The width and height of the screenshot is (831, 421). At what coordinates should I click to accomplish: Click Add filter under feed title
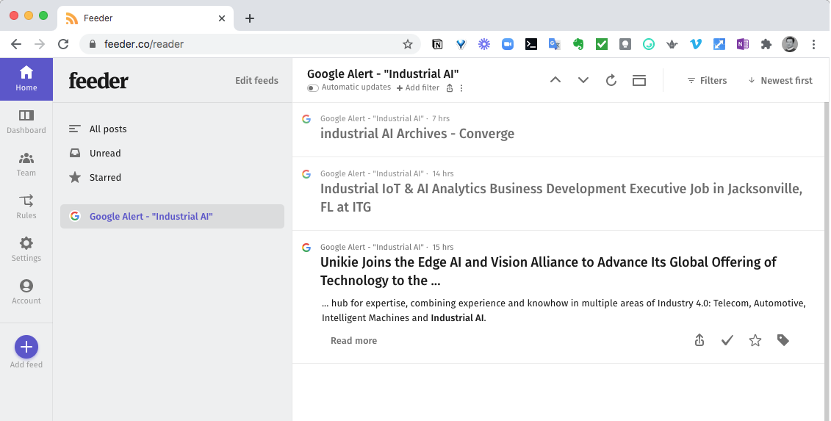(417, 87)
